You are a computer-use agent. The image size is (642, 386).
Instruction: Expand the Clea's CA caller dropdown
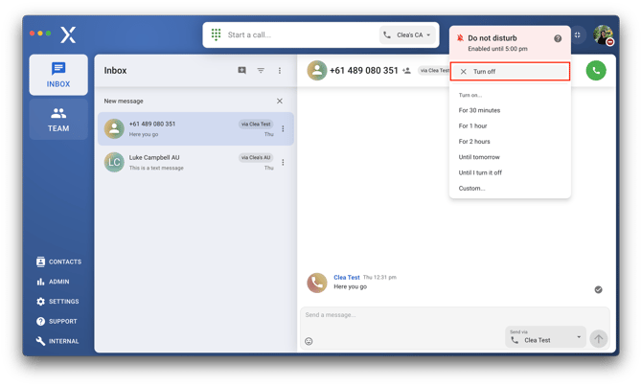(408, 35)
